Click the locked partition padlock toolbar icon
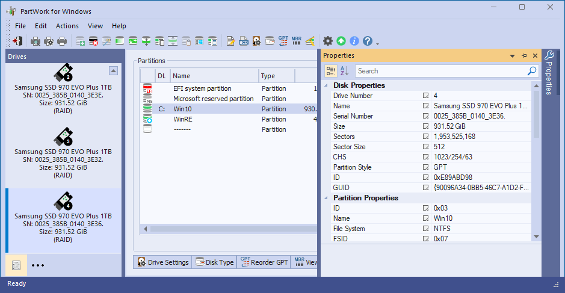 click(186, 41)
